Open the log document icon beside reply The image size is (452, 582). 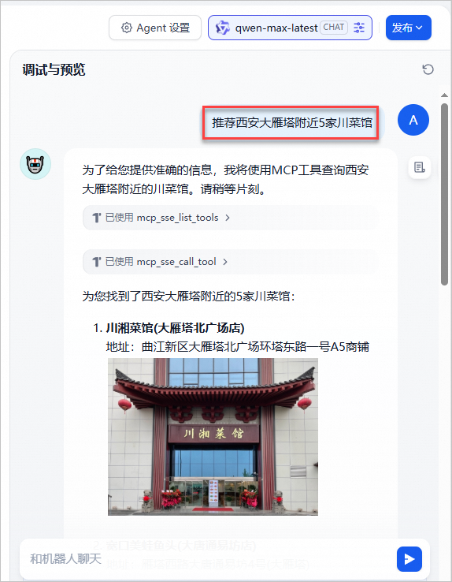pos(420,167)
